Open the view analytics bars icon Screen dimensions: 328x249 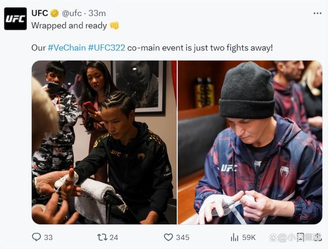(234, 237)
